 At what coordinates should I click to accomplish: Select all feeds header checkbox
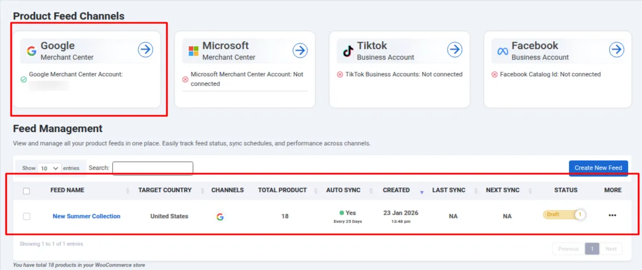26,191
